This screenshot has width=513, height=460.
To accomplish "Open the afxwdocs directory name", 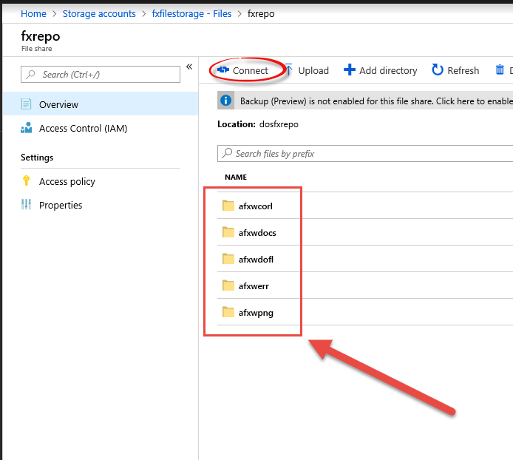I will pos(257,233).
